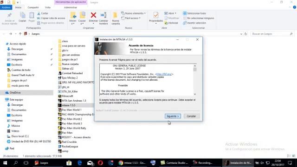Click taskbar search magnifier icon

[16, 163]
